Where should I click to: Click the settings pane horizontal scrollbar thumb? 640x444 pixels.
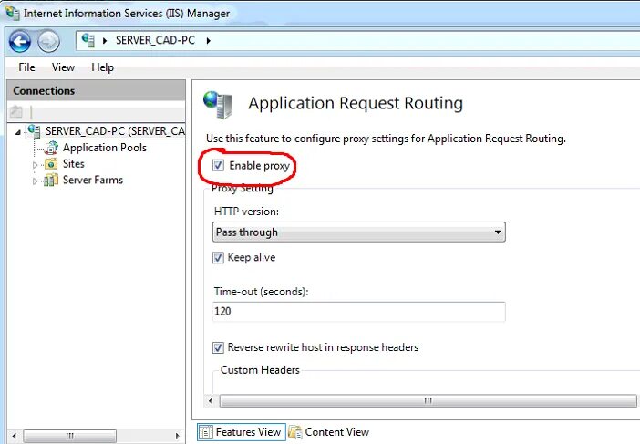pyautogui.click(x=428, y=401)
